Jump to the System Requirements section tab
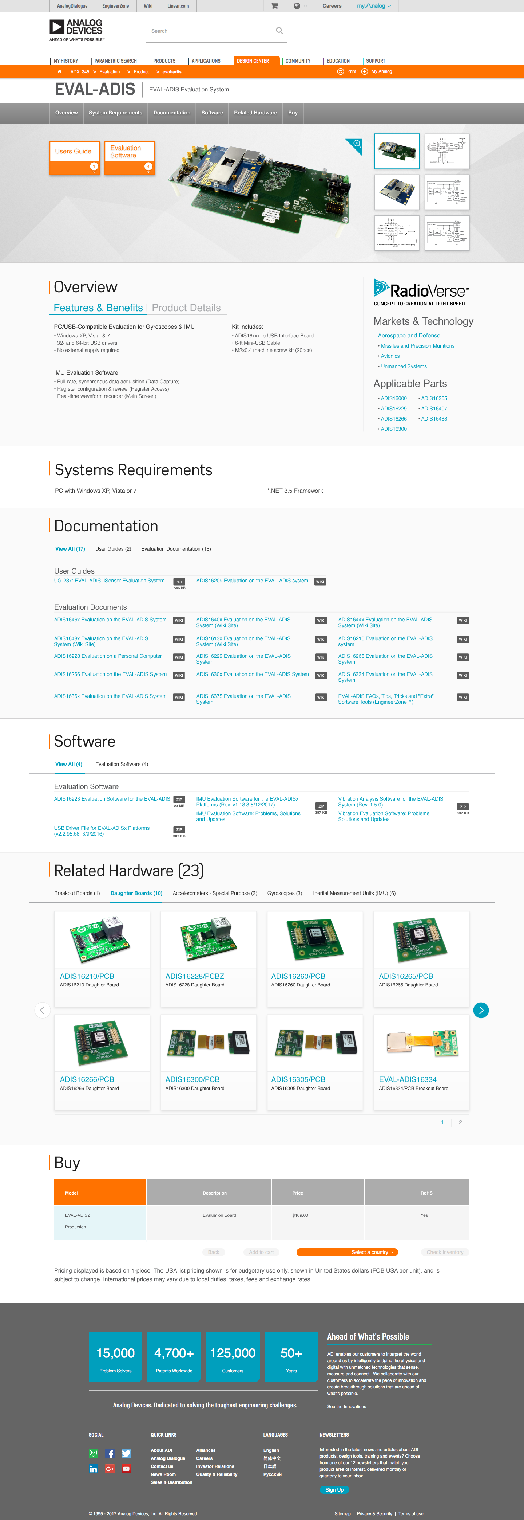 click(115, 113)
